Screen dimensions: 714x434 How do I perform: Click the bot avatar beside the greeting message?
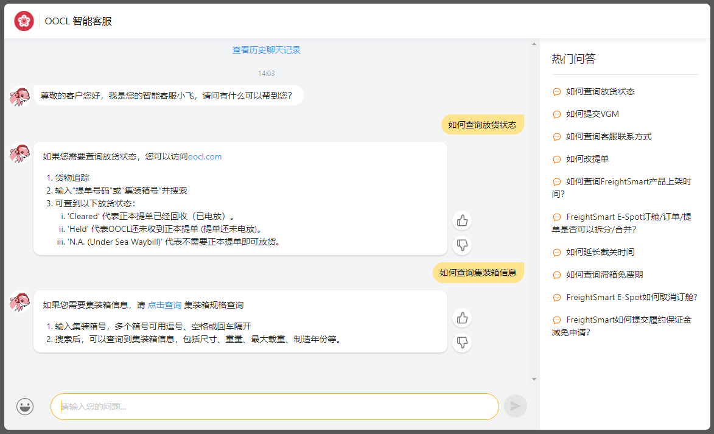tap(19, 96)
